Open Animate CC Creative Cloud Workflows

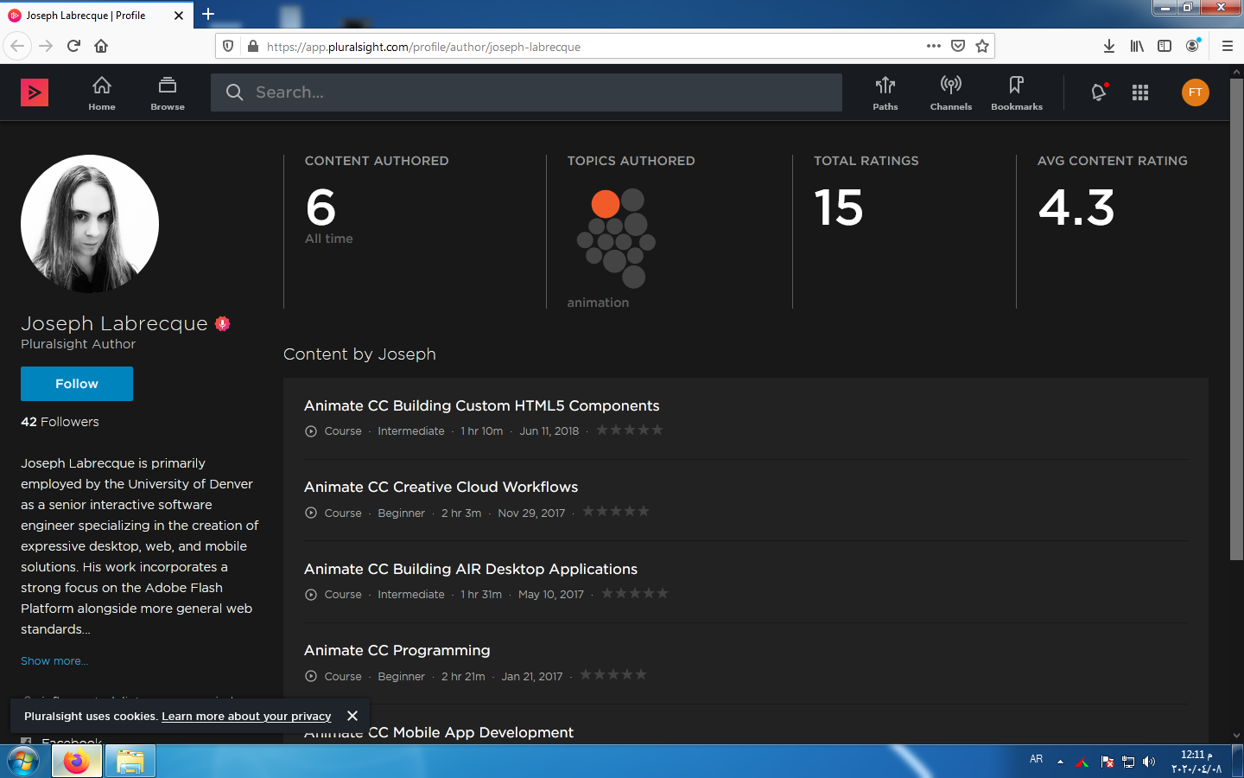click(441, 487)
